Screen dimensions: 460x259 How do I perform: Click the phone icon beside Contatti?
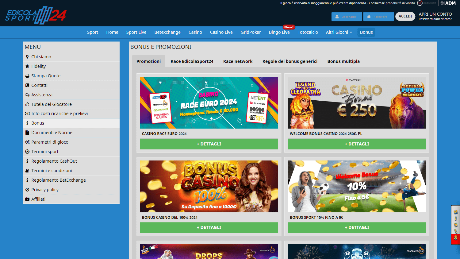click(27, 85)
